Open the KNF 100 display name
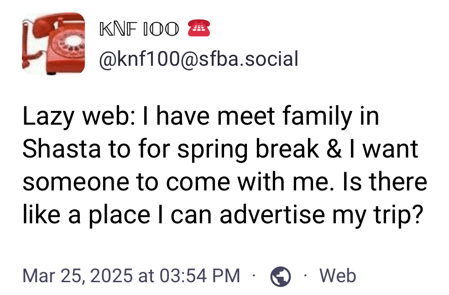 (139, 30)
